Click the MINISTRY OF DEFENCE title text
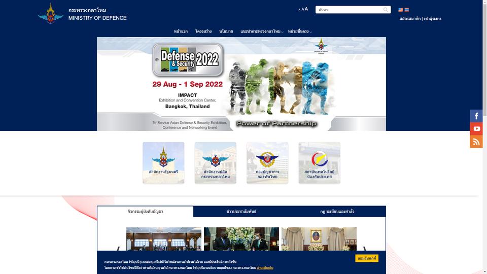 click(x=97, y=18)
